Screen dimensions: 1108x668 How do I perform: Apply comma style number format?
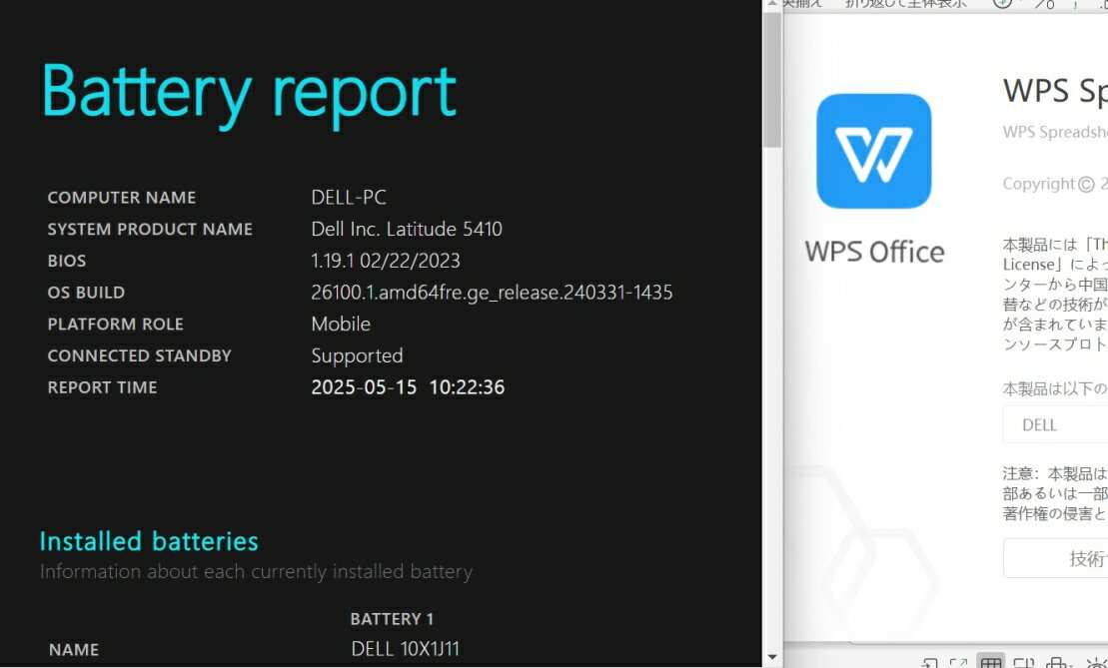pyautogui.click(x=1075, y=4)
